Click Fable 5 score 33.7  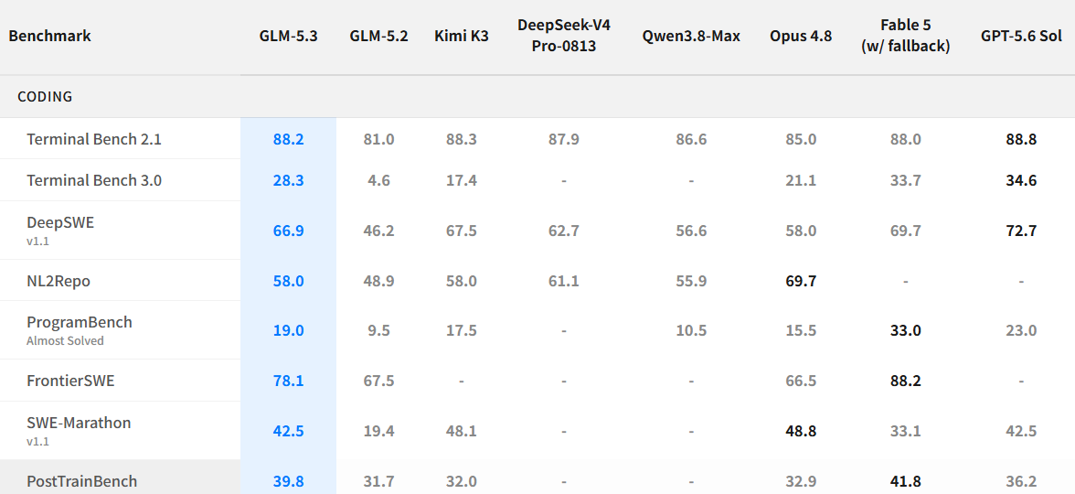point(906,180)
